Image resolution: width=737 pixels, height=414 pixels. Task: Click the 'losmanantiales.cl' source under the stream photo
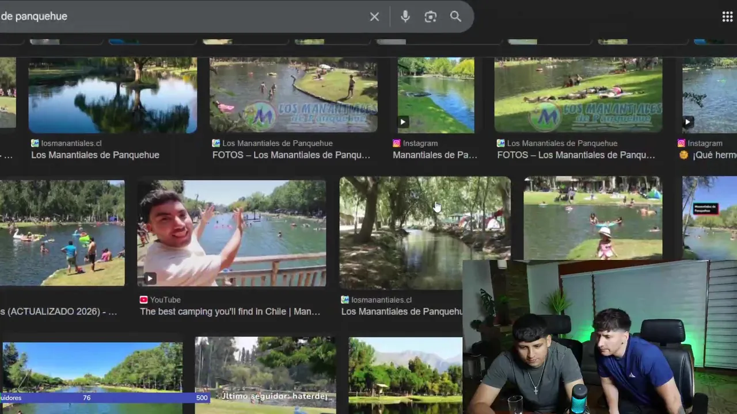click(x=382, y=300)
